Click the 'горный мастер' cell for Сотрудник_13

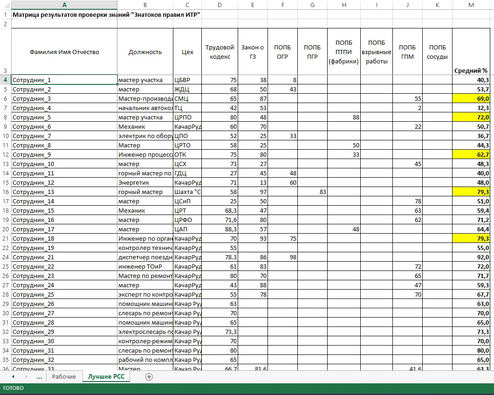pos(145,192)
